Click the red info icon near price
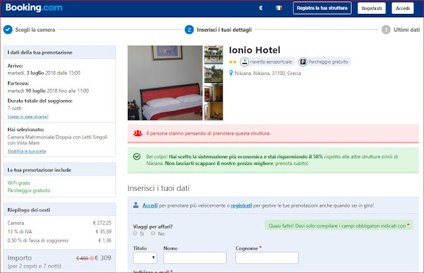The image size is (424, 273). 91,258
